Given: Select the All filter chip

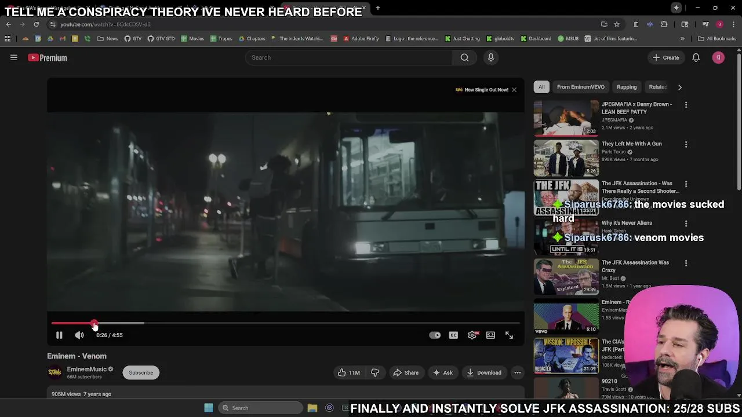Looking at the screenshot, I should click(541, 87).
